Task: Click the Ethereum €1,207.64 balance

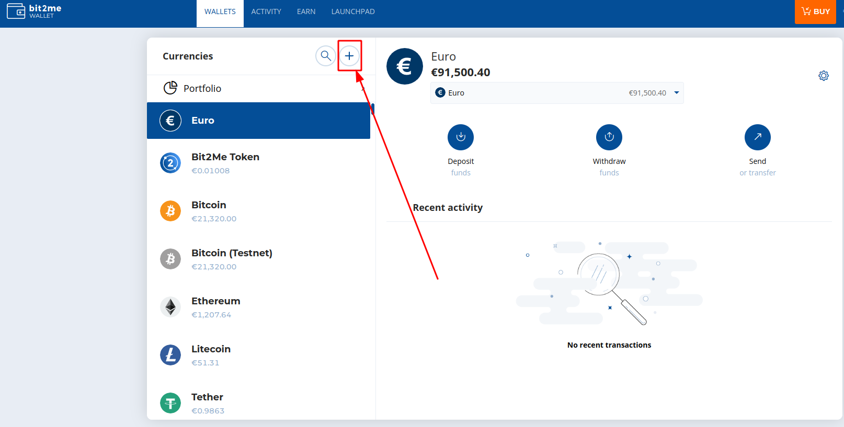Action: coord(211,315)
